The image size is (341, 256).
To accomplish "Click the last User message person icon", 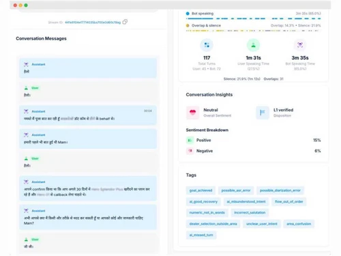I will point(26,240).
